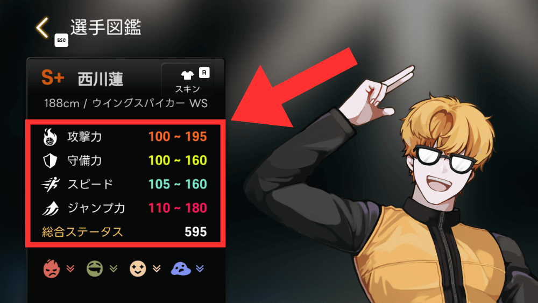Open the スキン shirt icon
The height and width of the screenshot is (303, 538).
(187, 75)
